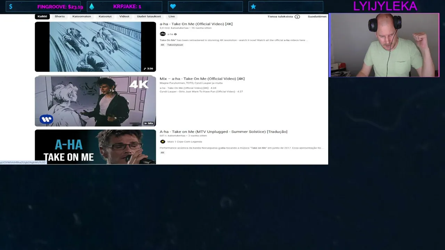
Task: Click the '681 t. katselukertaa' view count
Action: click(172, 136)
